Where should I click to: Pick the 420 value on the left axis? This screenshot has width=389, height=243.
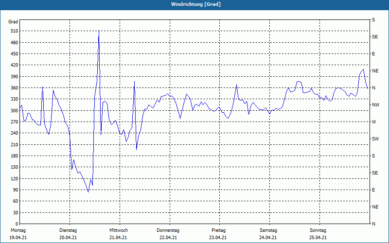click(15, 65)
